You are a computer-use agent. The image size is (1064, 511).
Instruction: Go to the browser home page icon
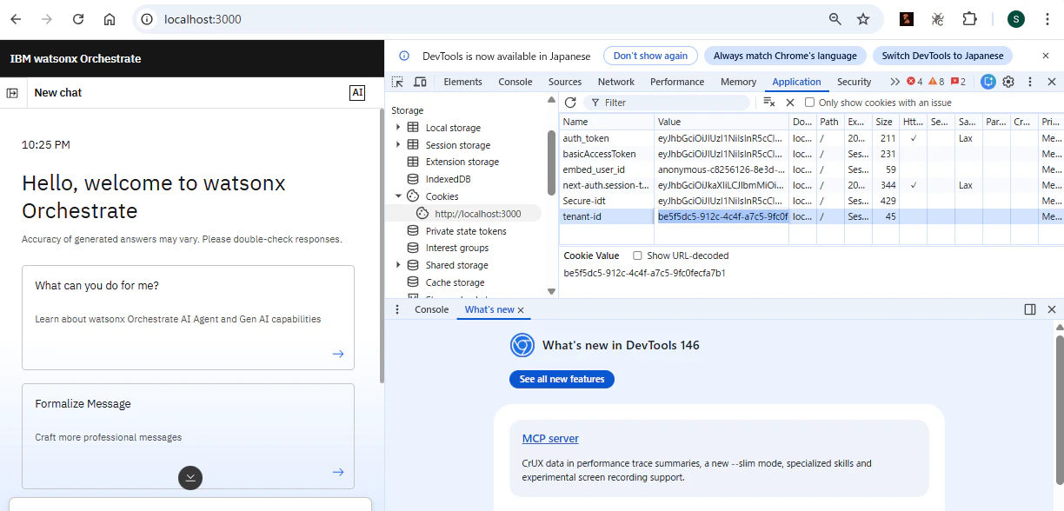(x=110, y=19)
